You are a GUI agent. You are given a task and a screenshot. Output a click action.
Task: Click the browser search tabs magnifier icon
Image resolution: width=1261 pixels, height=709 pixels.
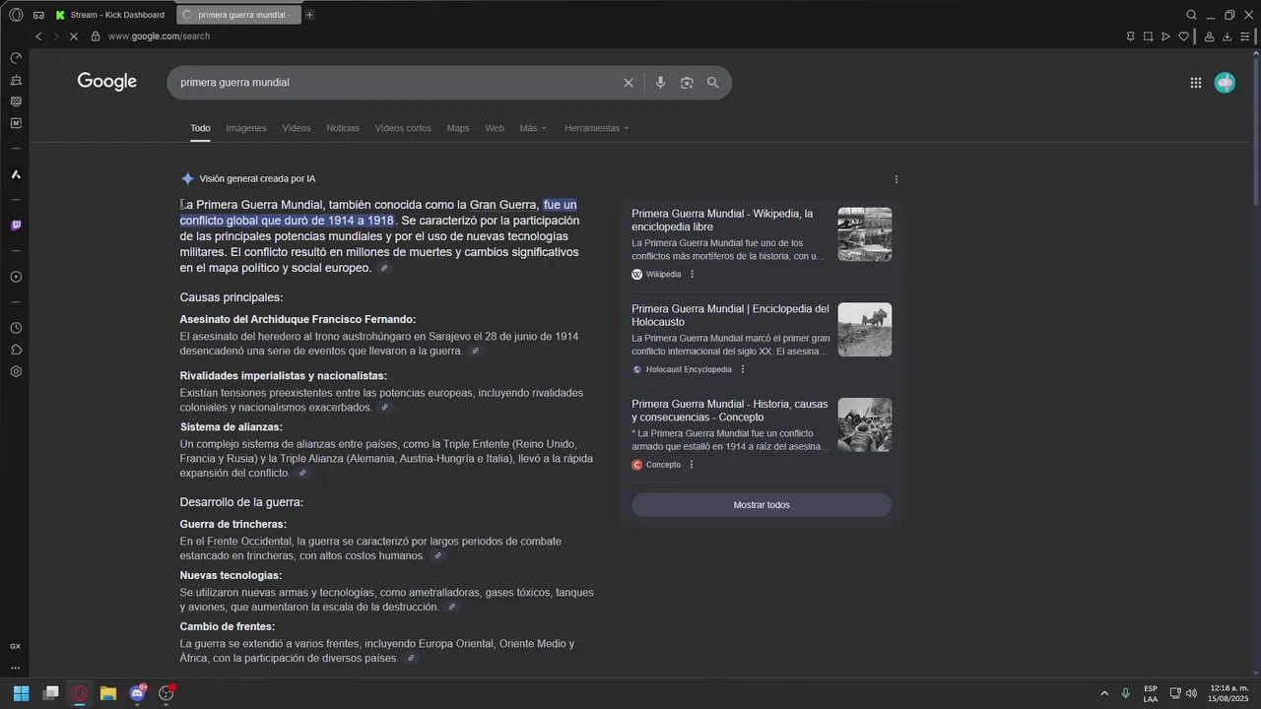pyautogui.click(x=1191, y=15)
